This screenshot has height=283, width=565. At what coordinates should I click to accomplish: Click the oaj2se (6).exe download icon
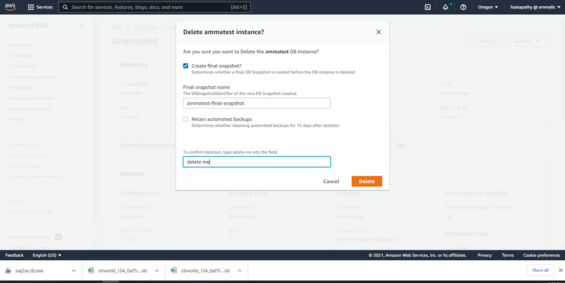[x=9, y=271]
